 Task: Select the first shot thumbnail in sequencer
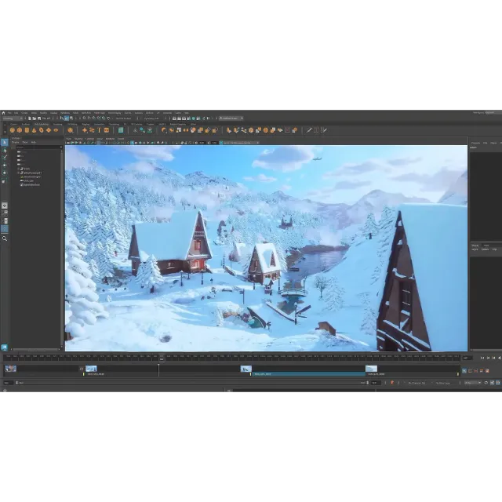pos(10,369)
